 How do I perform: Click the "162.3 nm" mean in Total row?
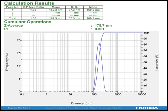(x=56, y=18)
